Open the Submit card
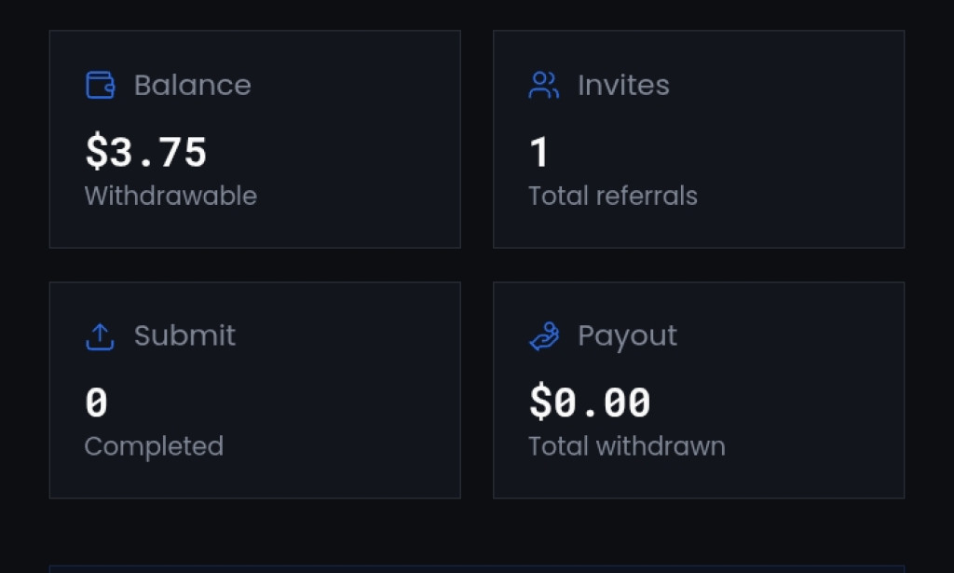 tap(255, 389)
